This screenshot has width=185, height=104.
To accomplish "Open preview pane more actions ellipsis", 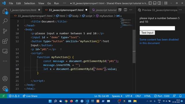I will (180, 10).
